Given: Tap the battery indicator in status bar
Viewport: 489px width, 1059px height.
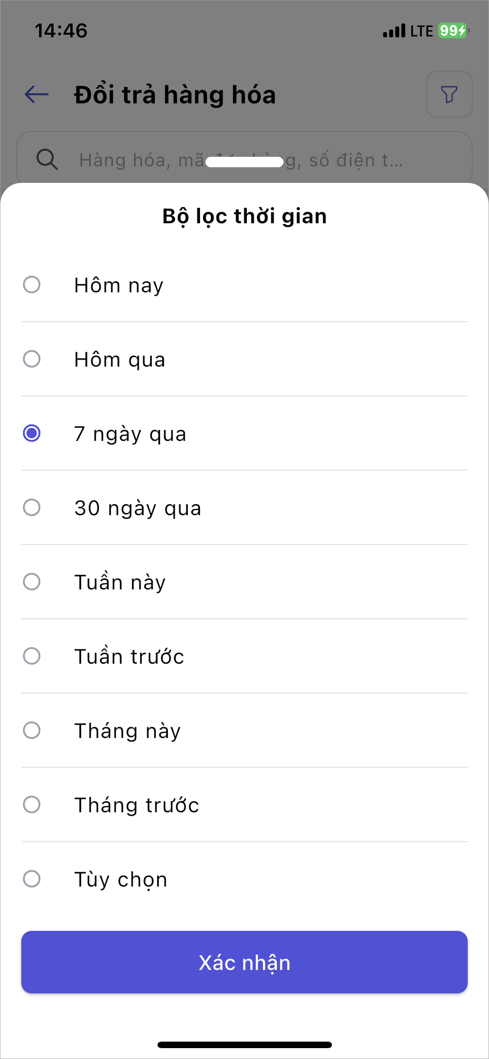Looking at the screenshot, I should click(453, 31).
